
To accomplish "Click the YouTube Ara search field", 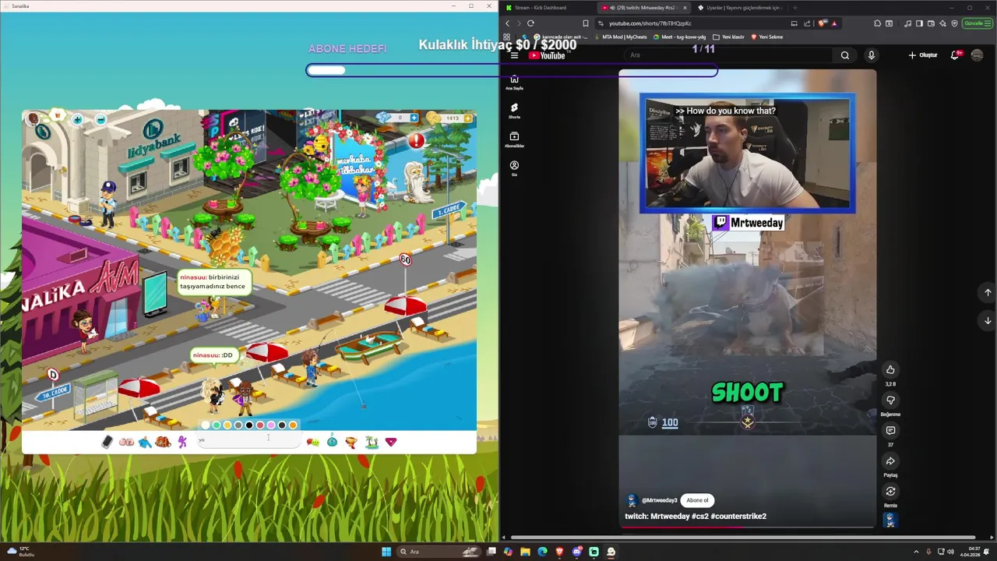I will (x=730, y=55).
